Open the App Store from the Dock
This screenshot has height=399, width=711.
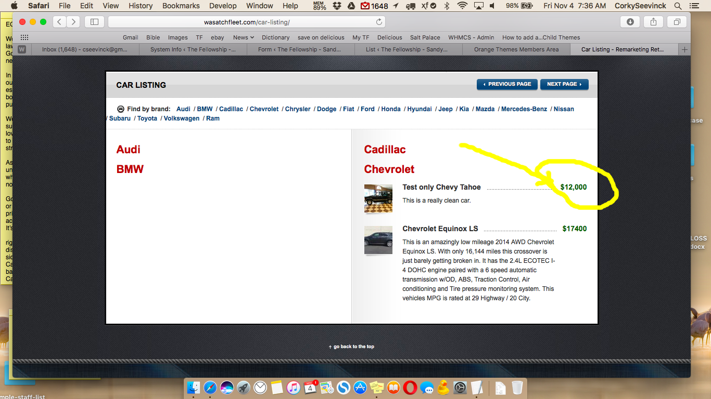360,387
